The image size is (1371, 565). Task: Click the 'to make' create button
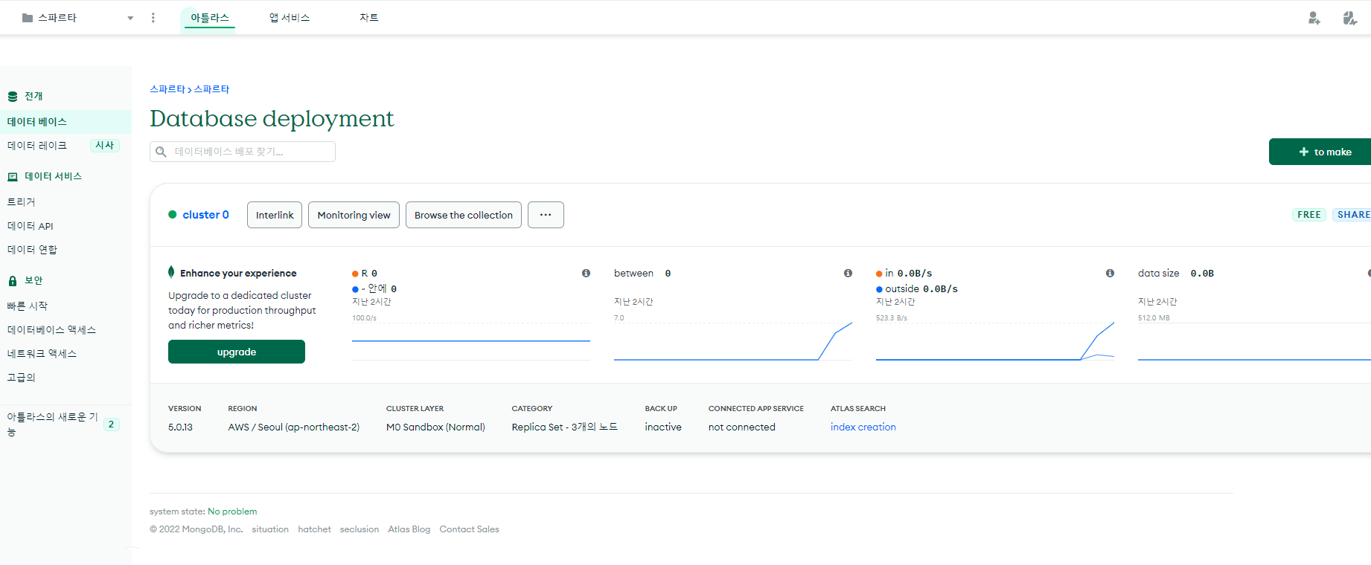click(1320, 152)
